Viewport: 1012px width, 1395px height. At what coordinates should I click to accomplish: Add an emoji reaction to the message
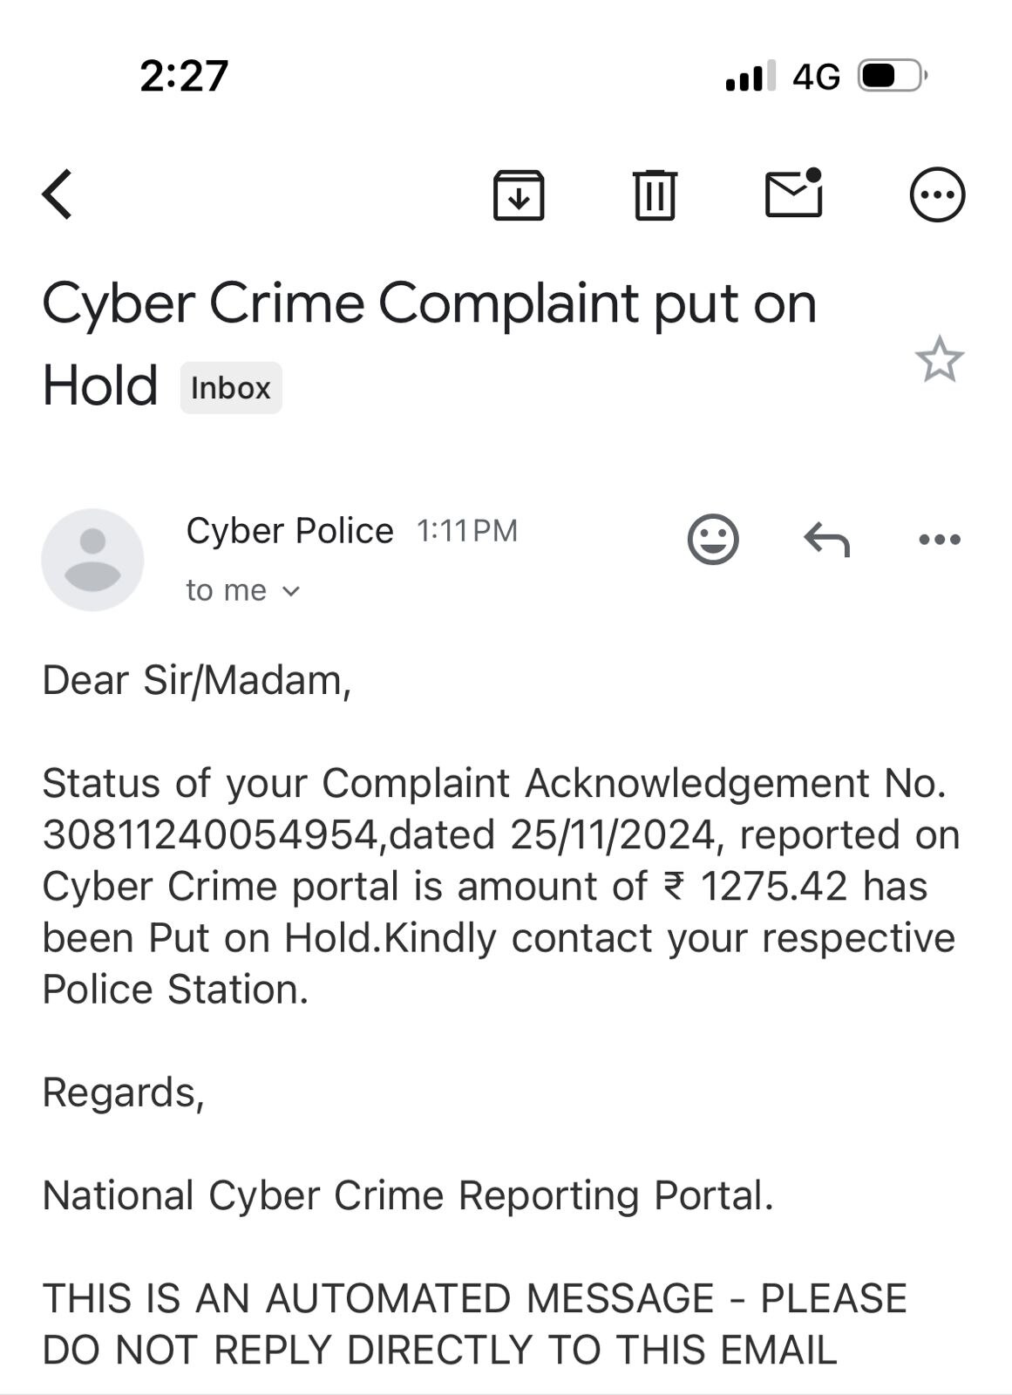point(713,539)
